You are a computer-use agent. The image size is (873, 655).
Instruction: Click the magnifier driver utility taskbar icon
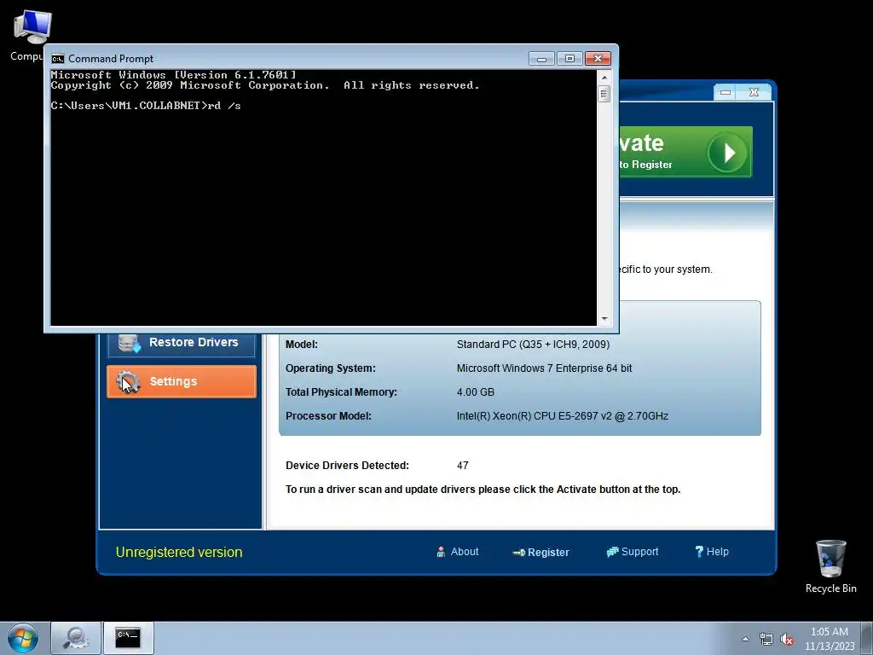tap(76, 638)
